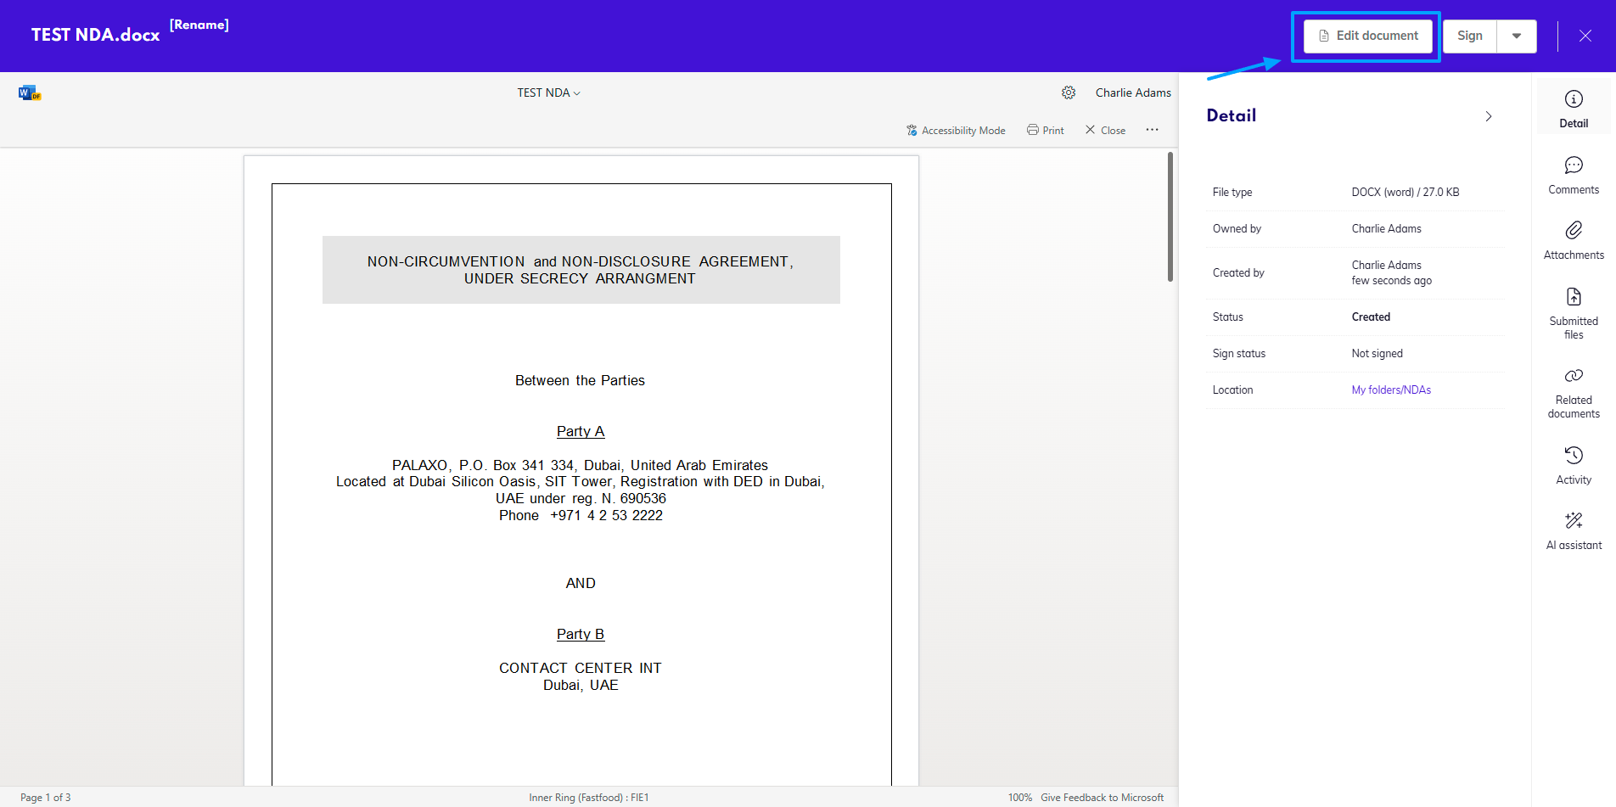Open the My folders/NDAs location link
This screenshot has height=807, width=1616.
pos(1391,389)
